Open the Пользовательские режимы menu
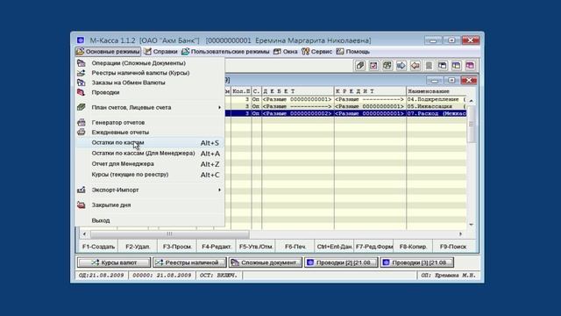The image size is (561, 316). [225, 52]
